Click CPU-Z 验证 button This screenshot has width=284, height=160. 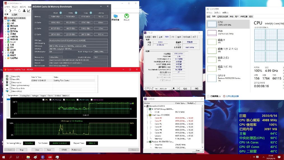[185, 89]
